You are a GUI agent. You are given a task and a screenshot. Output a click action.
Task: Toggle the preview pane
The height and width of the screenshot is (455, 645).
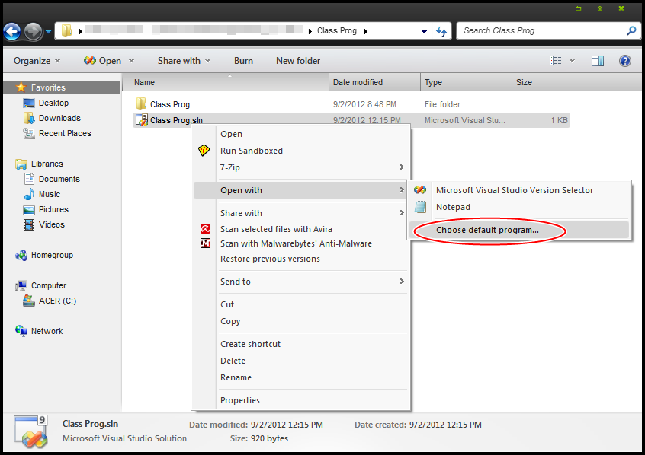tap(597, 61)
